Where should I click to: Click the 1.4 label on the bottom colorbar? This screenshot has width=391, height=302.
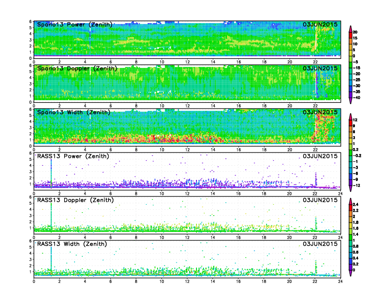tap(355, 234)
